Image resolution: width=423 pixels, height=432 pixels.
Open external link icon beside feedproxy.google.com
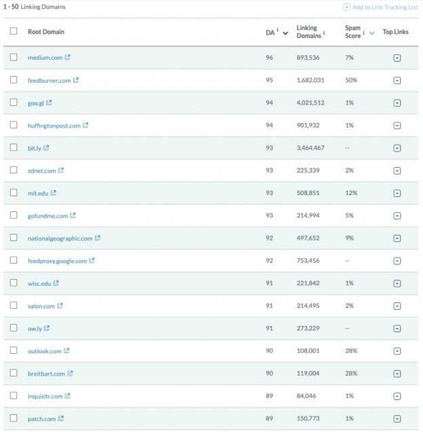tap(92, 260)
